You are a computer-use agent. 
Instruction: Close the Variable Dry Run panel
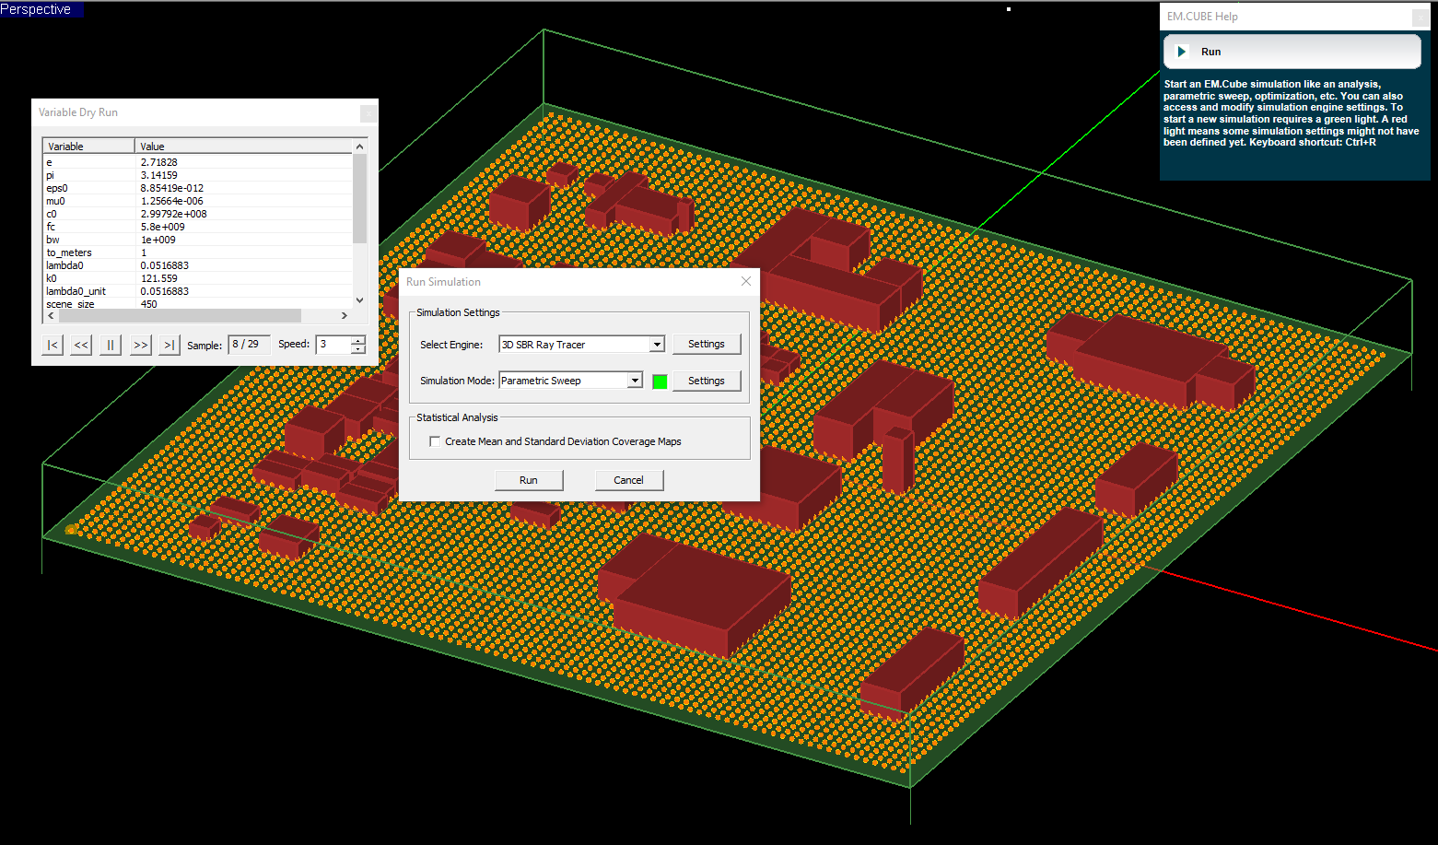[368, 112]
